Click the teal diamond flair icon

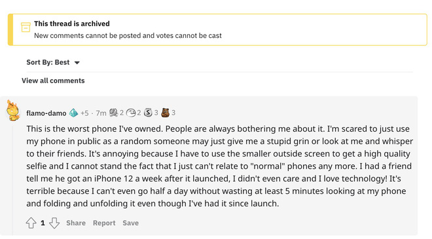(x=73, y=113)
